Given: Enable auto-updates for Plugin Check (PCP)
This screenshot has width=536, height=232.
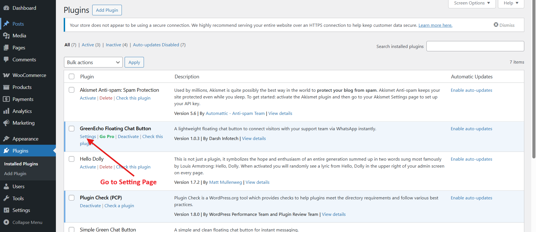Looking at the screenshot, I should click(x=471, y=198).
